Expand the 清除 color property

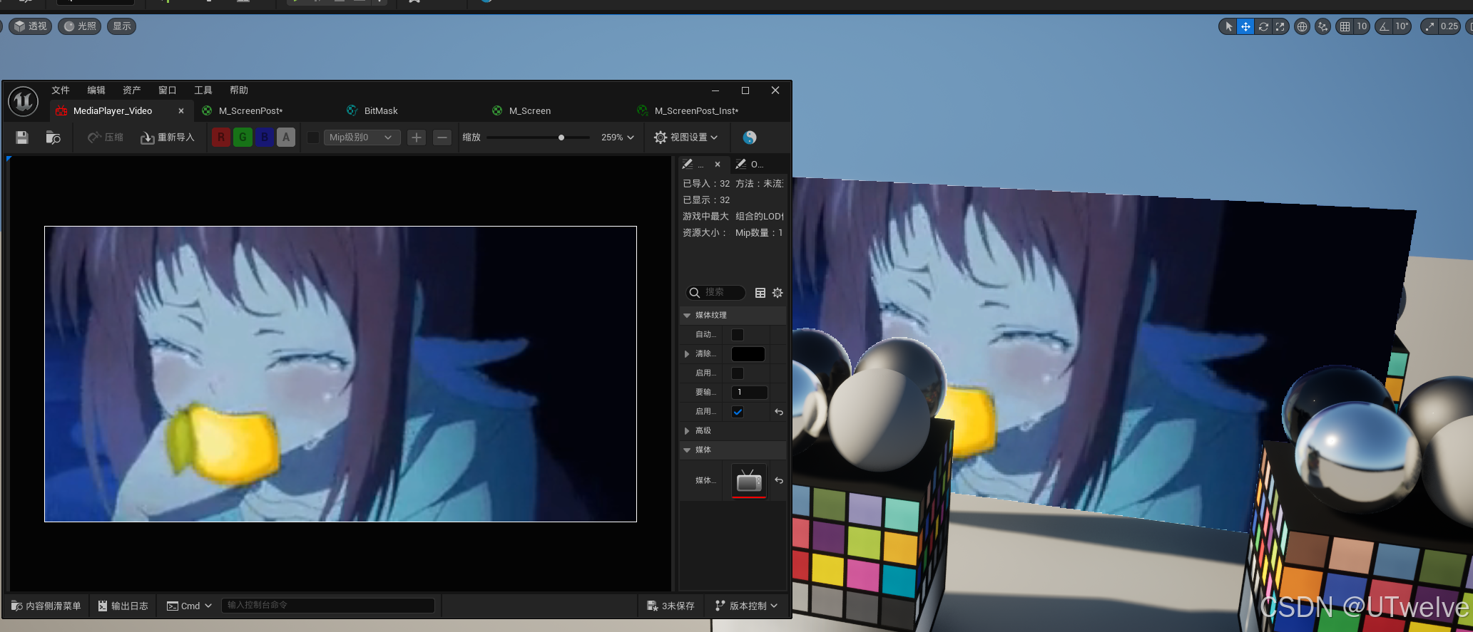click(x=687, y=354)
